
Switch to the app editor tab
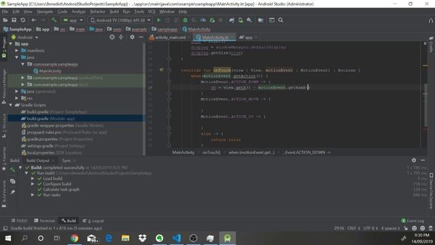coord(247,37)
